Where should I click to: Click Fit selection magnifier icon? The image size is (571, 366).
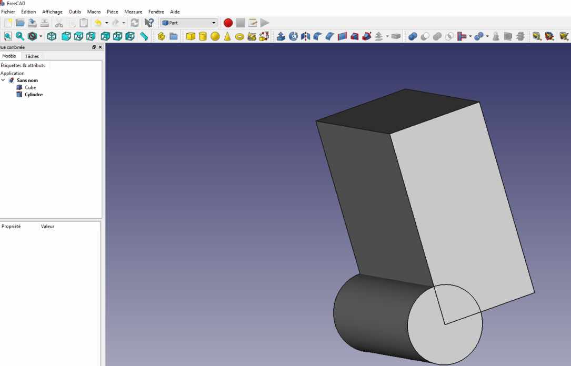(x=19, y=36)
